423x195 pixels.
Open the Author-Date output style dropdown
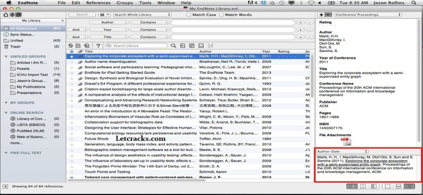342,151
